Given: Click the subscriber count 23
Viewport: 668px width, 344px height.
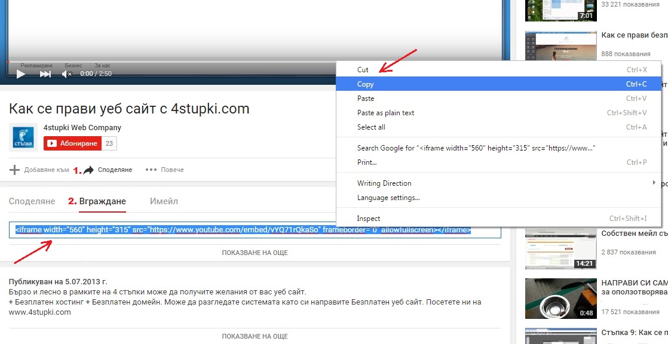Looking at the screenshot, I should click(109, 143).
